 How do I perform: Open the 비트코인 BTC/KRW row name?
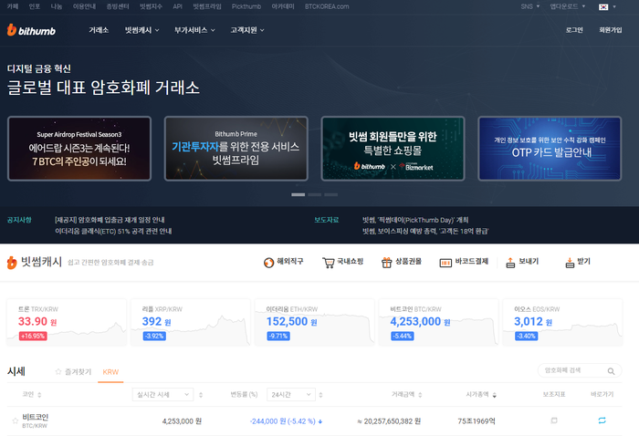coord(35,420)
